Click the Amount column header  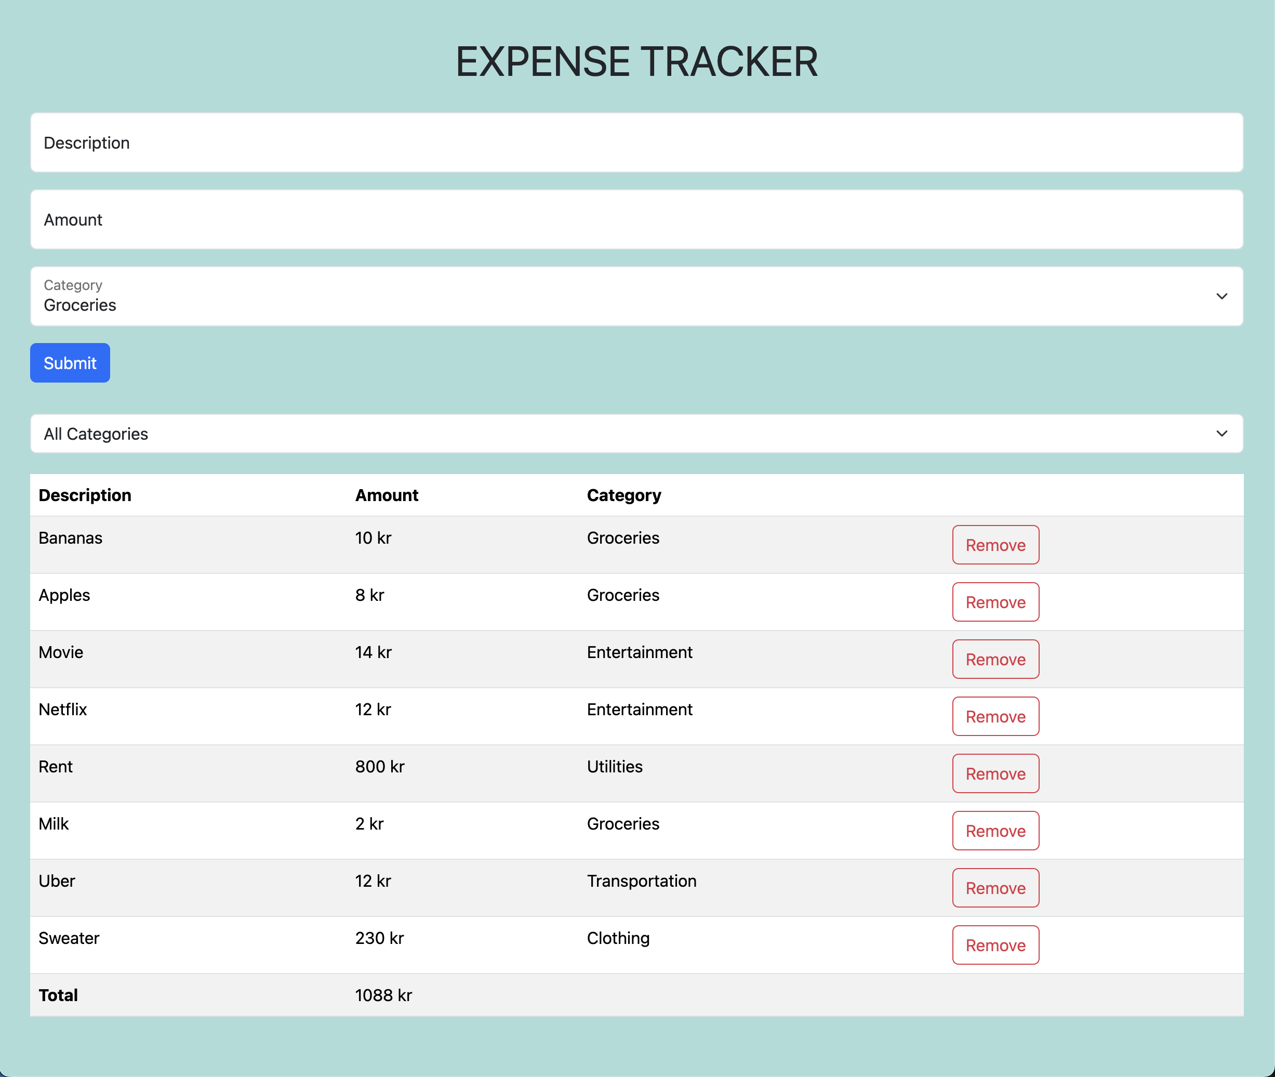tap(387, 495)
